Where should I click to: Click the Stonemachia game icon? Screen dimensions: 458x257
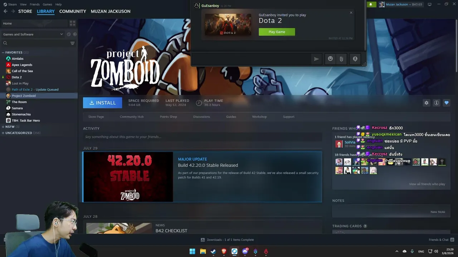click(x=9, y=114)
